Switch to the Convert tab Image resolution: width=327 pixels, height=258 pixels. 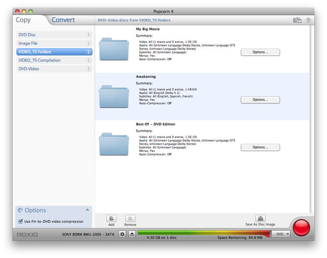tap(63, 20)
